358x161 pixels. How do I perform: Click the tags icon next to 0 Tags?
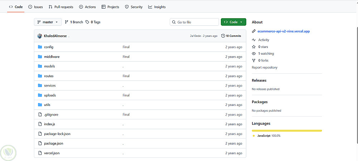pos(87,22)
